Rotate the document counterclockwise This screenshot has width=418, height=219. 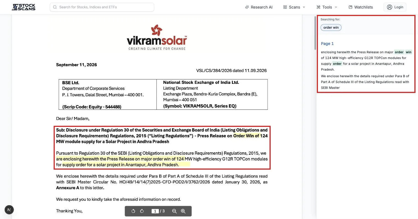click(x=133, y=211)
